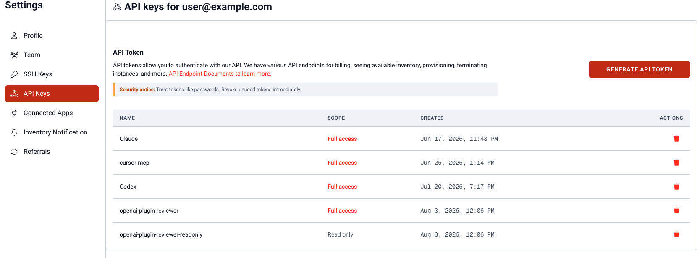Click Generate API Token button
Image resolution: width=697 pixels, height=258 pixels.
coord(639,69)
